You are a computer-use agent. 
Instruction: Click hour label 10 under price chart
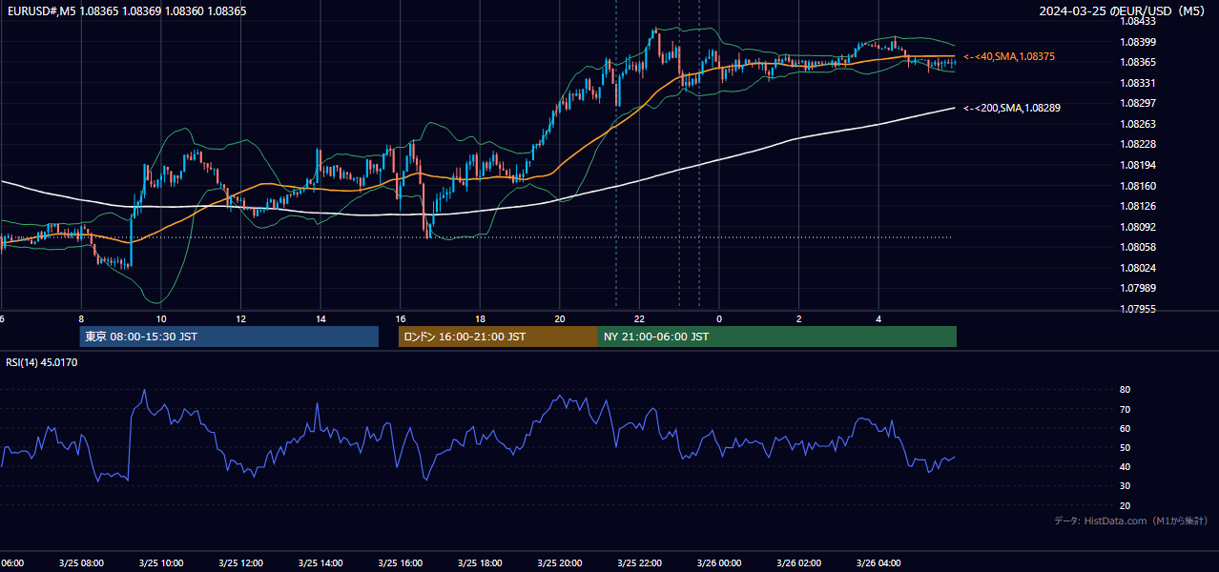click(161, 319)
